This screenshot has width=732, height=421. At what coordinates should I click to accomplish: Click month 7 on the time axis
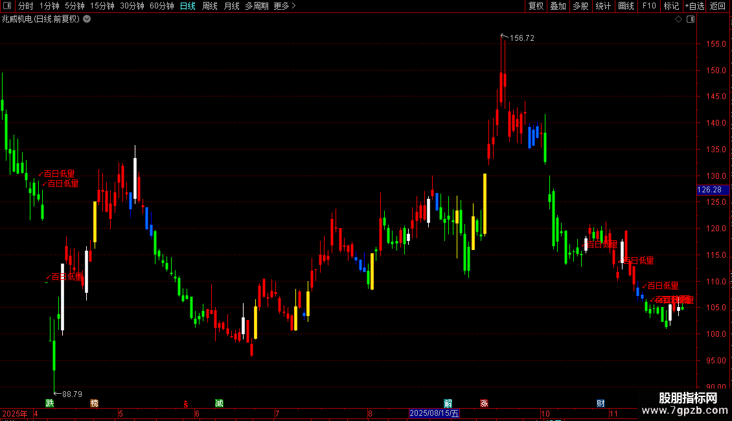(x=277, y=413)
